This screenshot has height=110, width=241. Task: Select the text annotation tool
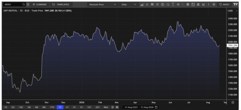click(x=173, y=4)
